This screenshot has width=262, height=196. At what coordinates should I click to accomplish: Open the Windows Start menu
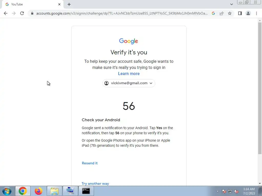point(7,191)
